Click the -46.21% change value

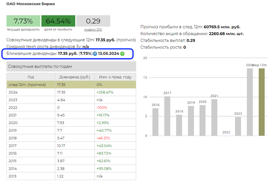(x=103, y=138)
